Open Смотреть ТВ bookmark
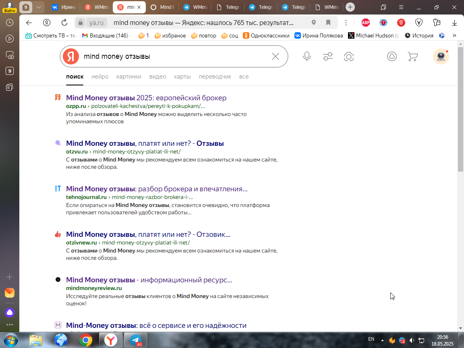This screenshot has width=464, height=348. 51,35
